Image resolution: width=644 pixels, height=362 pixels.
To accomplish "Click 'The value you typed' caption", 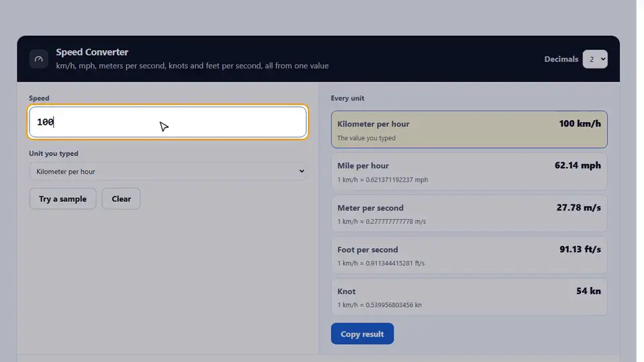I will (x=366, y=138).
